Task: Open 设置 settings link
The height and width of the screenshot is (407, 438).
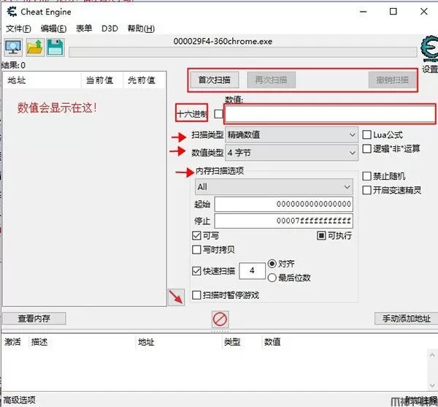Action: coord(430,69)
